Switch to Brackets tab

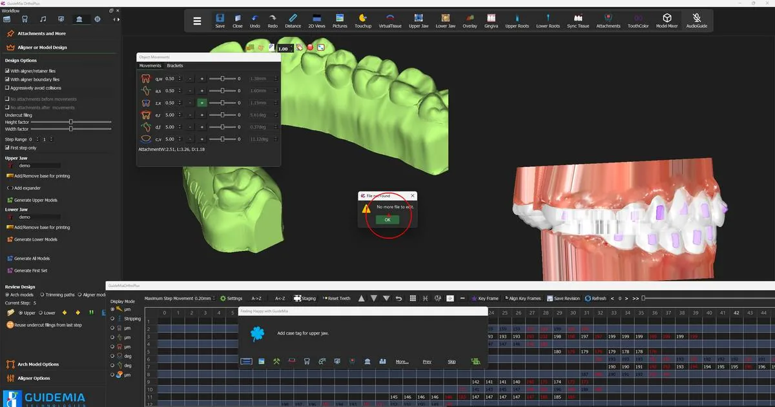coord(175,66)
